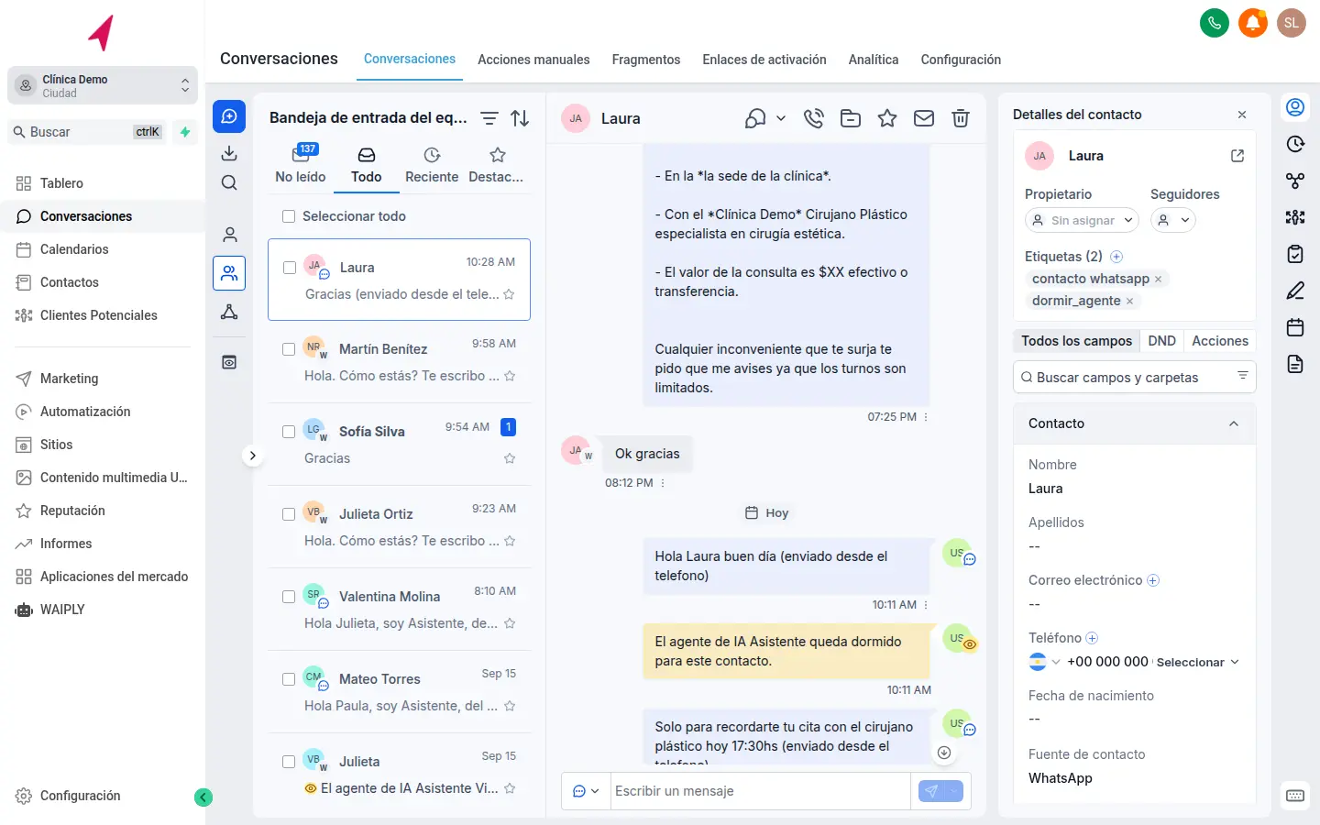The image size is (1320, 825).
Task: Tick the checkbox for Martín Benítez
Action: click(x=289, y=349)
